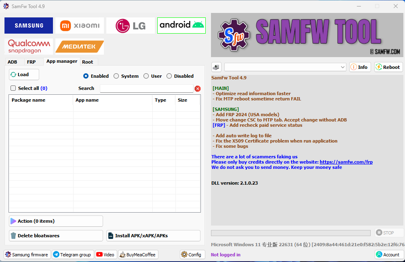The width and height of the screenshot is (405, 262).
Task: Open the SamFw Tool banner image
Action: tap(307, 35)
